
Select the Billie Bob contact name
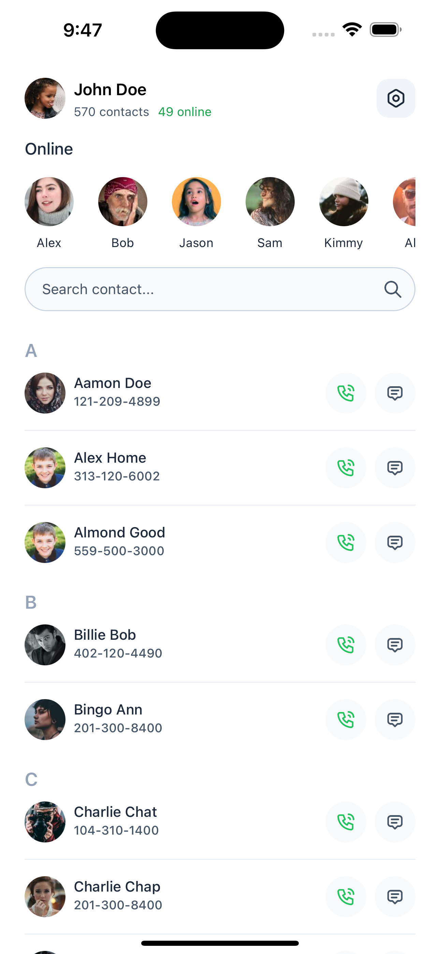105,635
